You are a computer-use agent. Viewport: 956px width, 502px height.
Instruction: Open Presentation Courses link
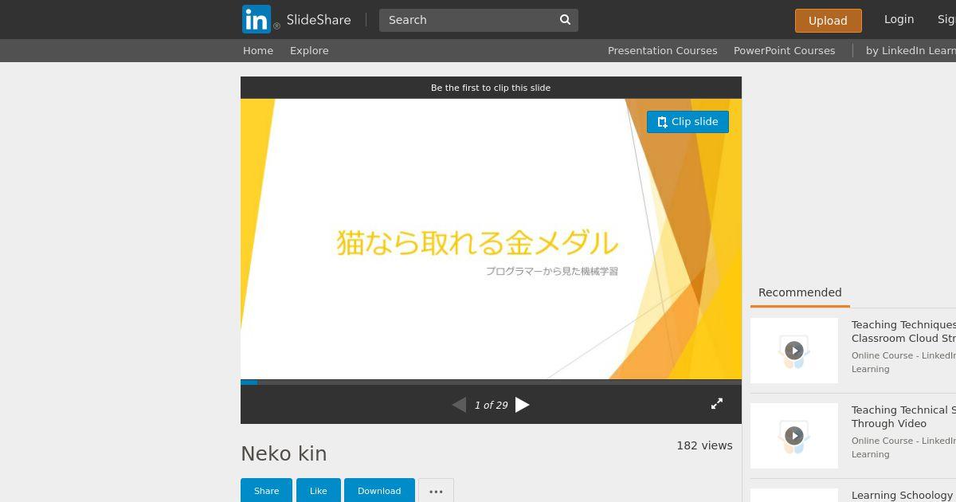662,50
